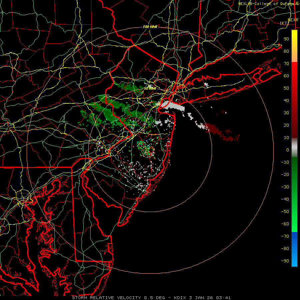
Task: Click the -70 value on the velocity scale
Action: (285, 236)
